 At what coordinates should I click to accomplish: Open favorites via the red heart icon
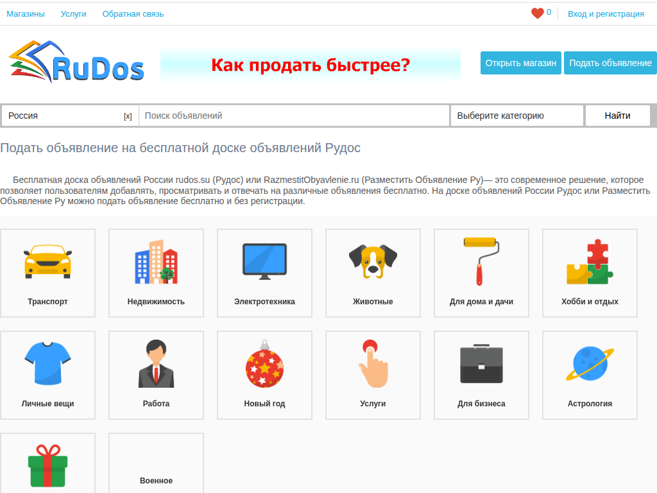click(538, 11)
